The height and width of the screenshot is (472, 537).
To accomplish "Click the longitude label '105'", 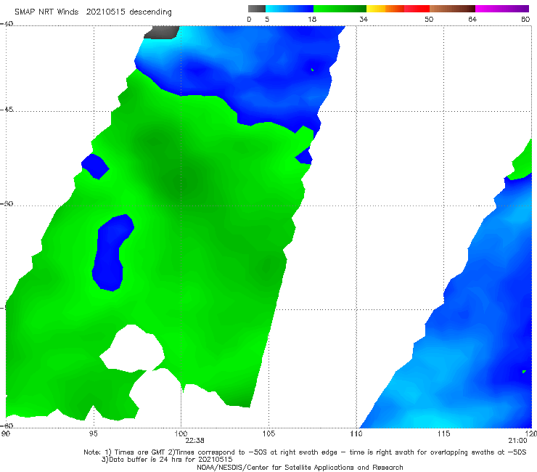I will (x=268, y=434).
